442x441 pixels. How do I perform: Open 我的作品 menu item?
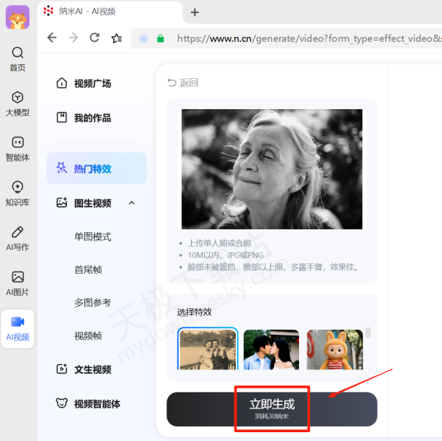(92, 117)
